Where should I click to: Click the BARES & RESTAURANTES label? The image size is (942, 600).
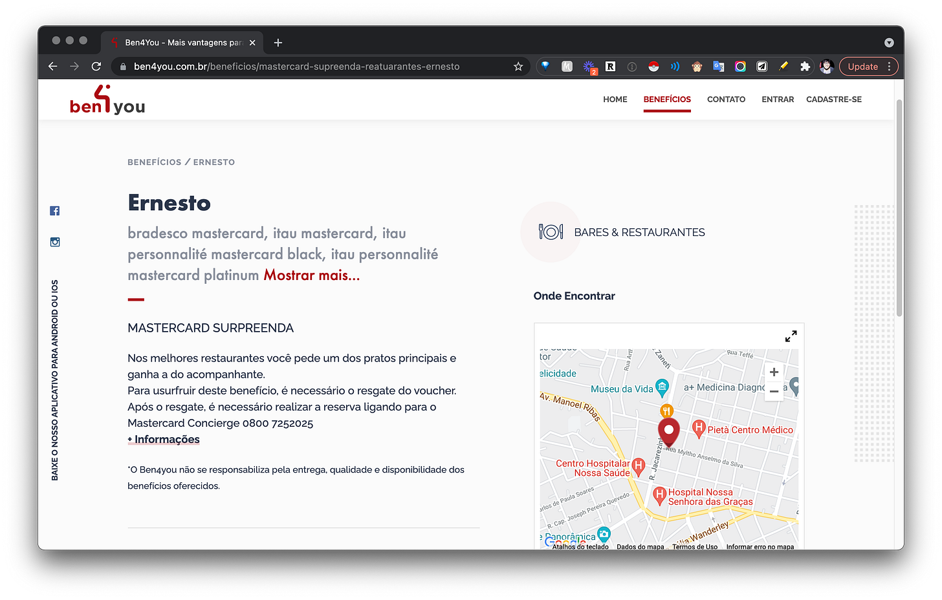click(x=639, y=232)
